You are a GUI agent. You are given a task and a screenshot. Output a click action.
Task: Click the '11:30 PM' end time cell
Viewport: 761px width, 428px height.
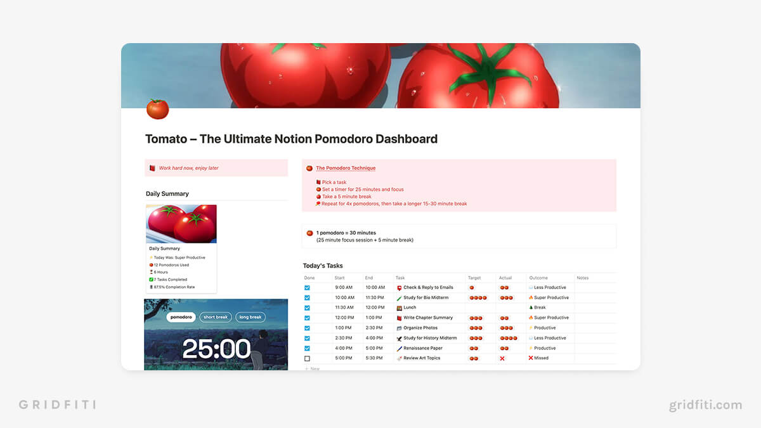click(375, 297)
